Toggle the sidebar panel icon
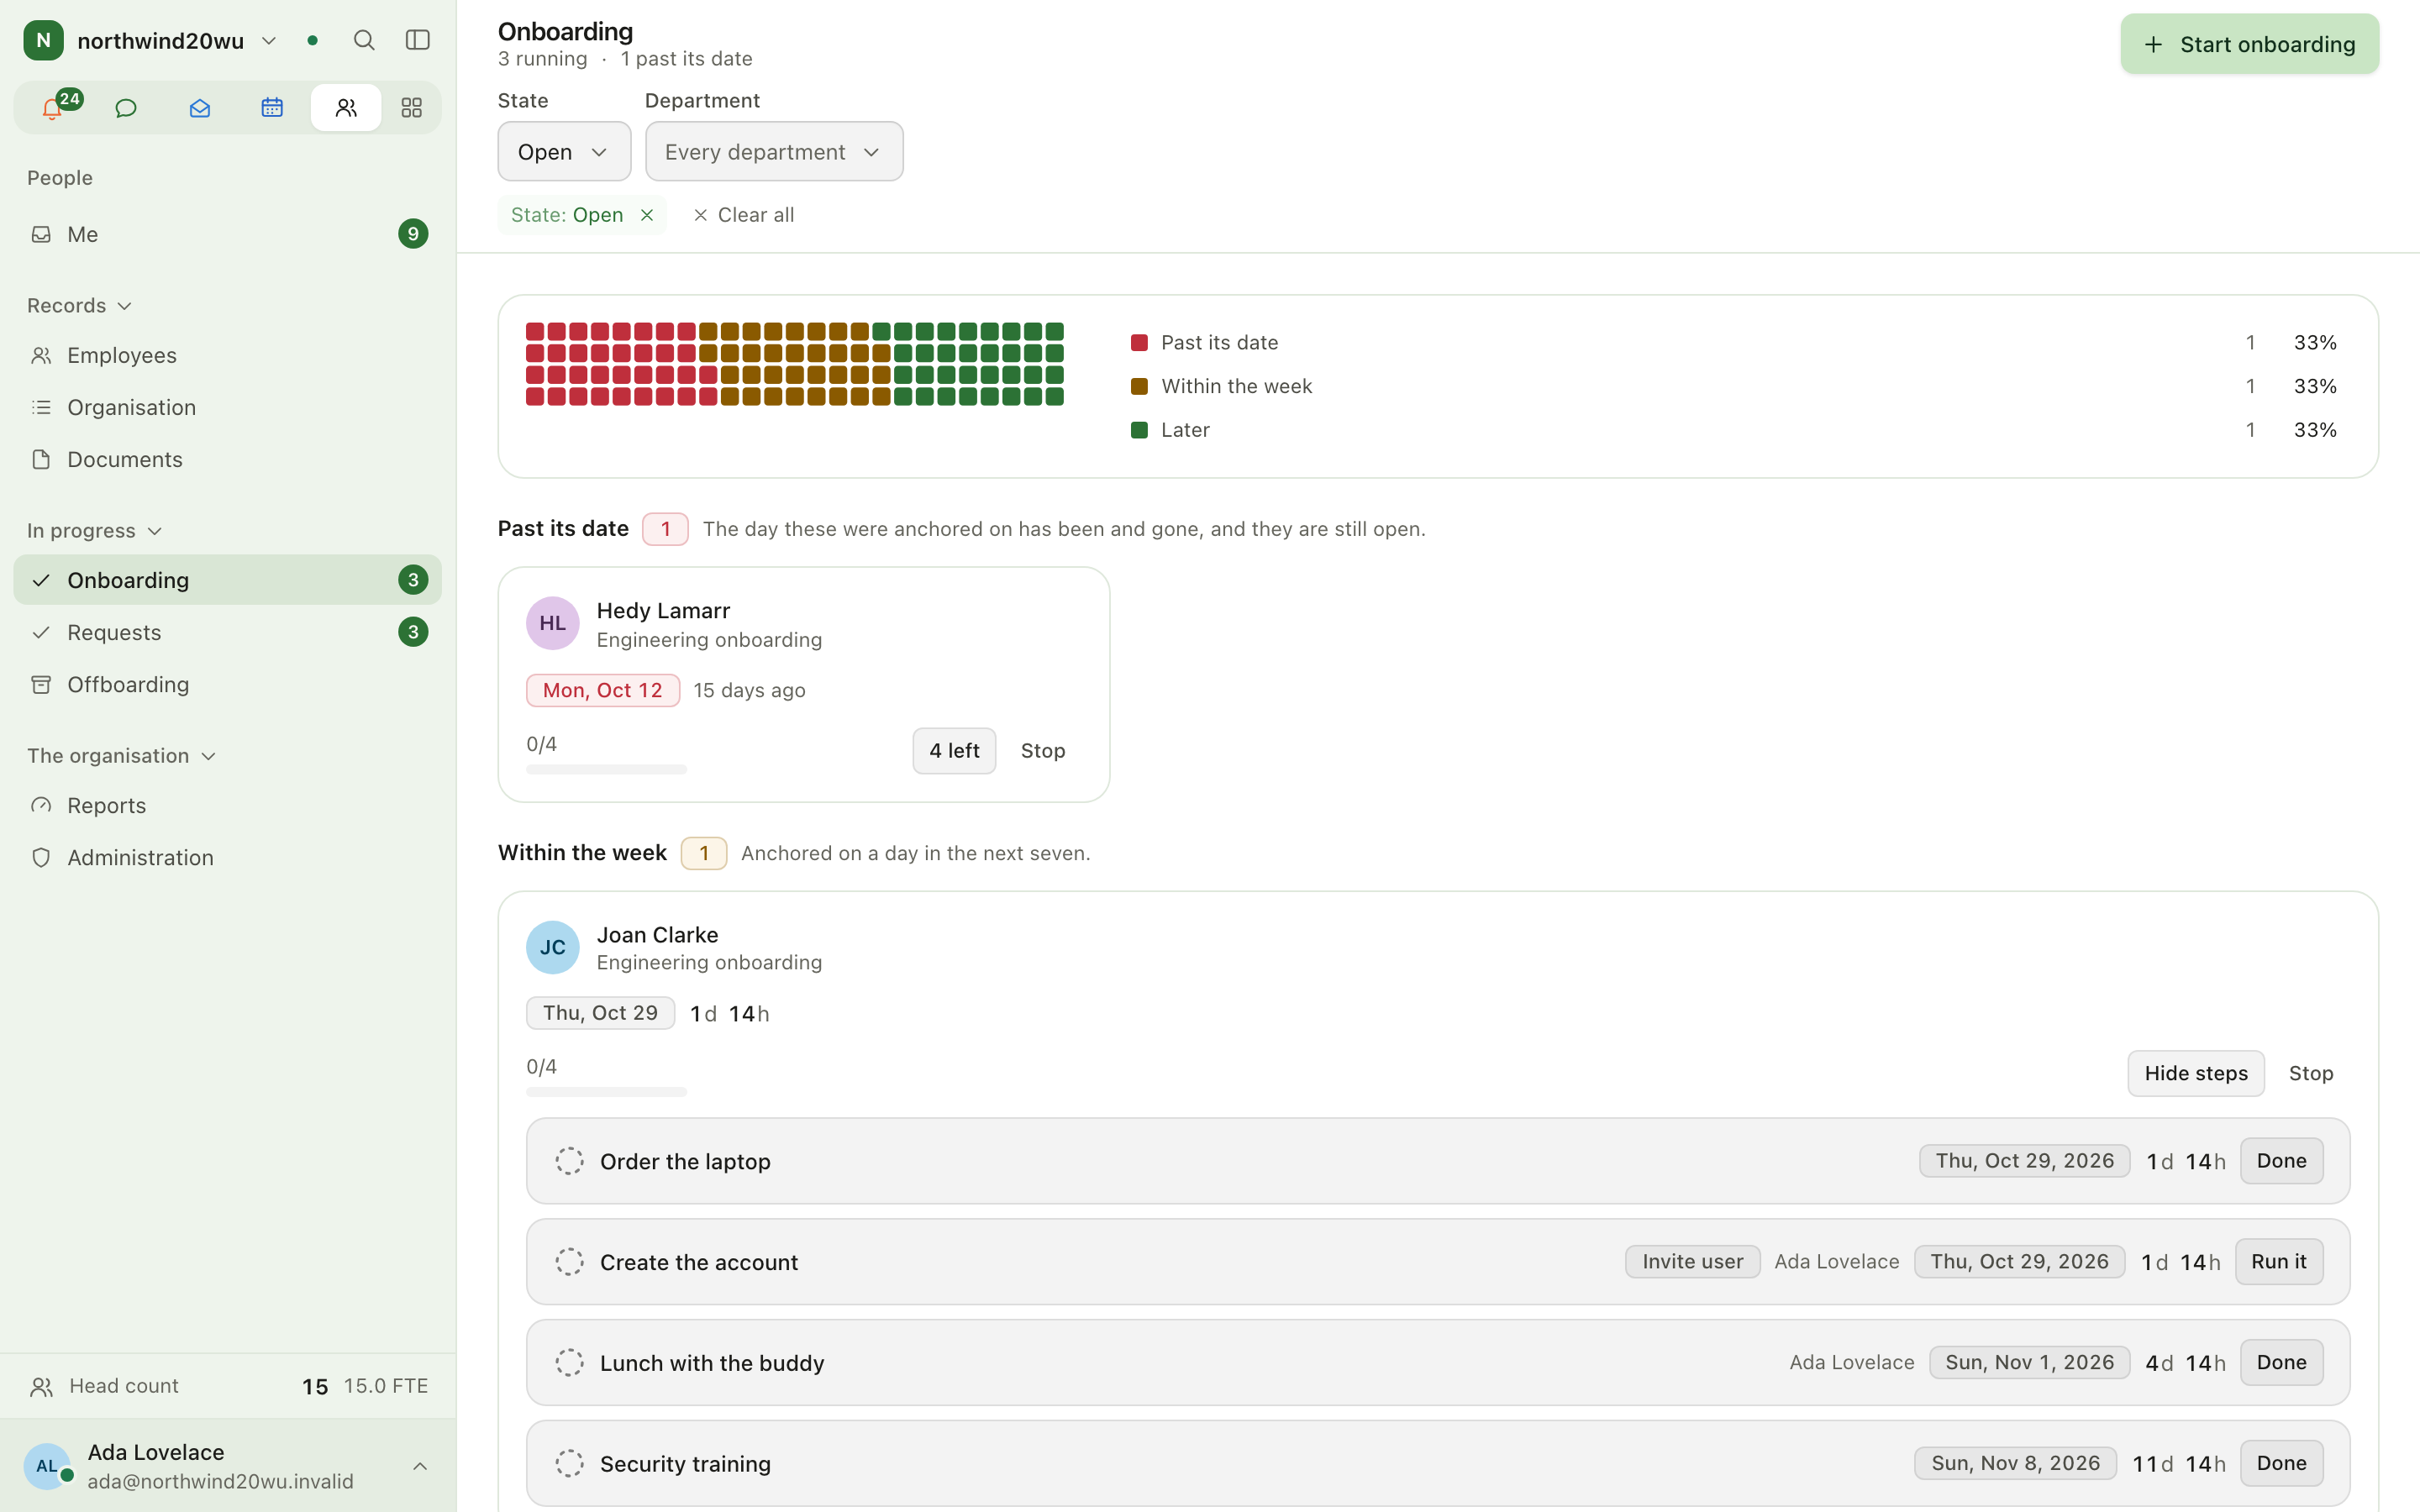The width and height of the screenshot is (2420, 1512). pos(417,40)
